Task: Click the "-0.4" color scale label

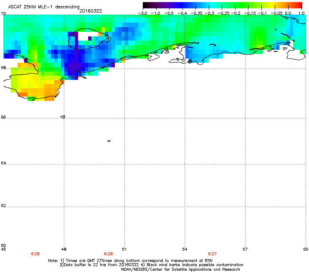Action: 182,13
